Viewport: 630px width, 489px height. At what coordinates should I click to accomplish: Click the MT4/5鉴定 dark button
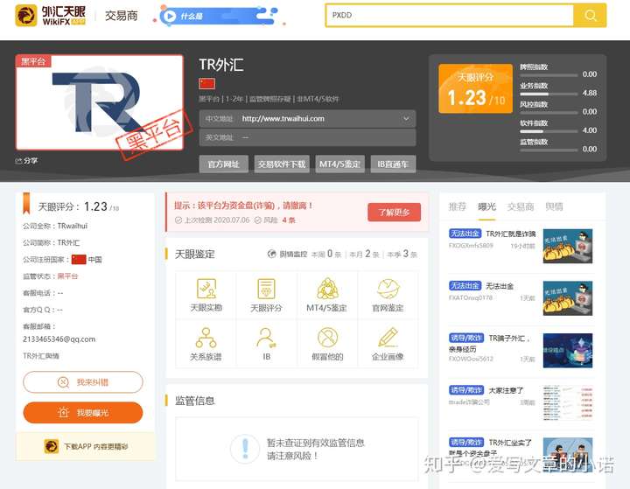click(339, 164)
